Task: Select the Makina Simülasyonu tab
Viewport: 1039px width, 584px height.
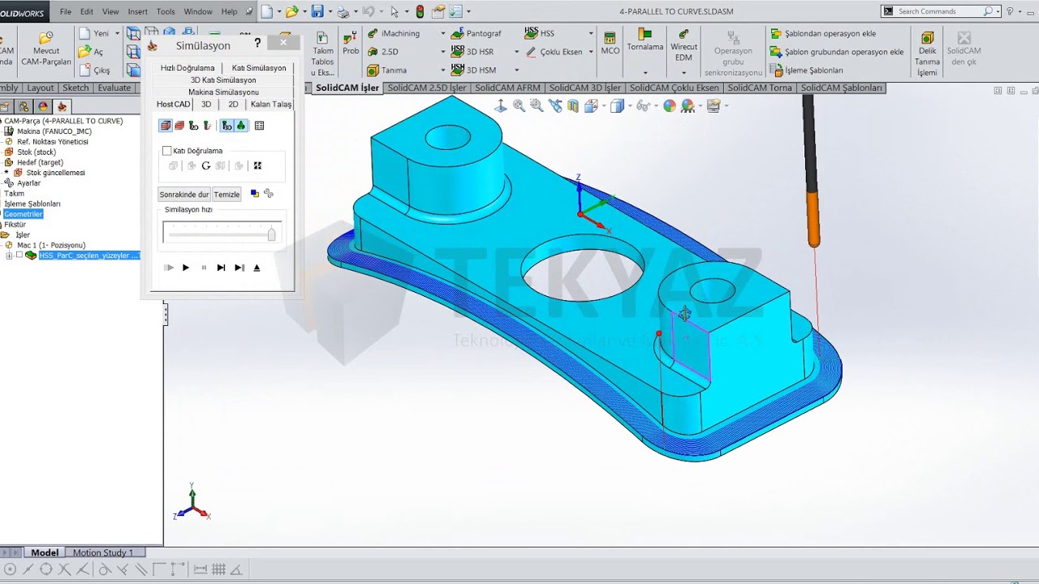Action: [x=223, y=92]
